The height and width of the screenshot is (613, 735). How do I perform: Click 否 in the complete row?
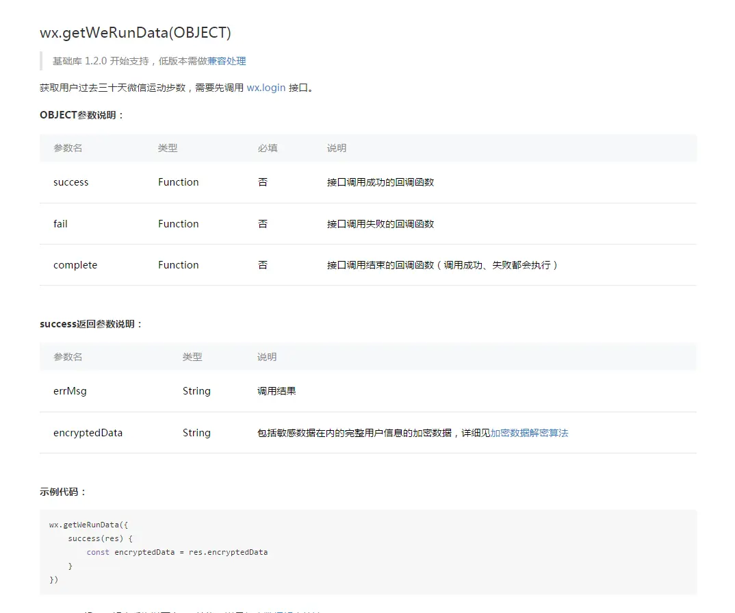(263, 265)
